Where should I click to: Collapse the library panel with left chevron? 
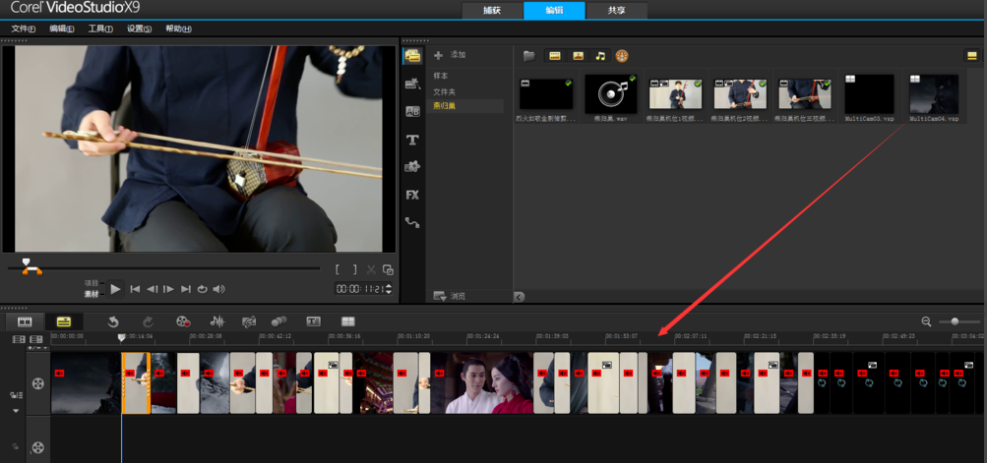[519, 297]
